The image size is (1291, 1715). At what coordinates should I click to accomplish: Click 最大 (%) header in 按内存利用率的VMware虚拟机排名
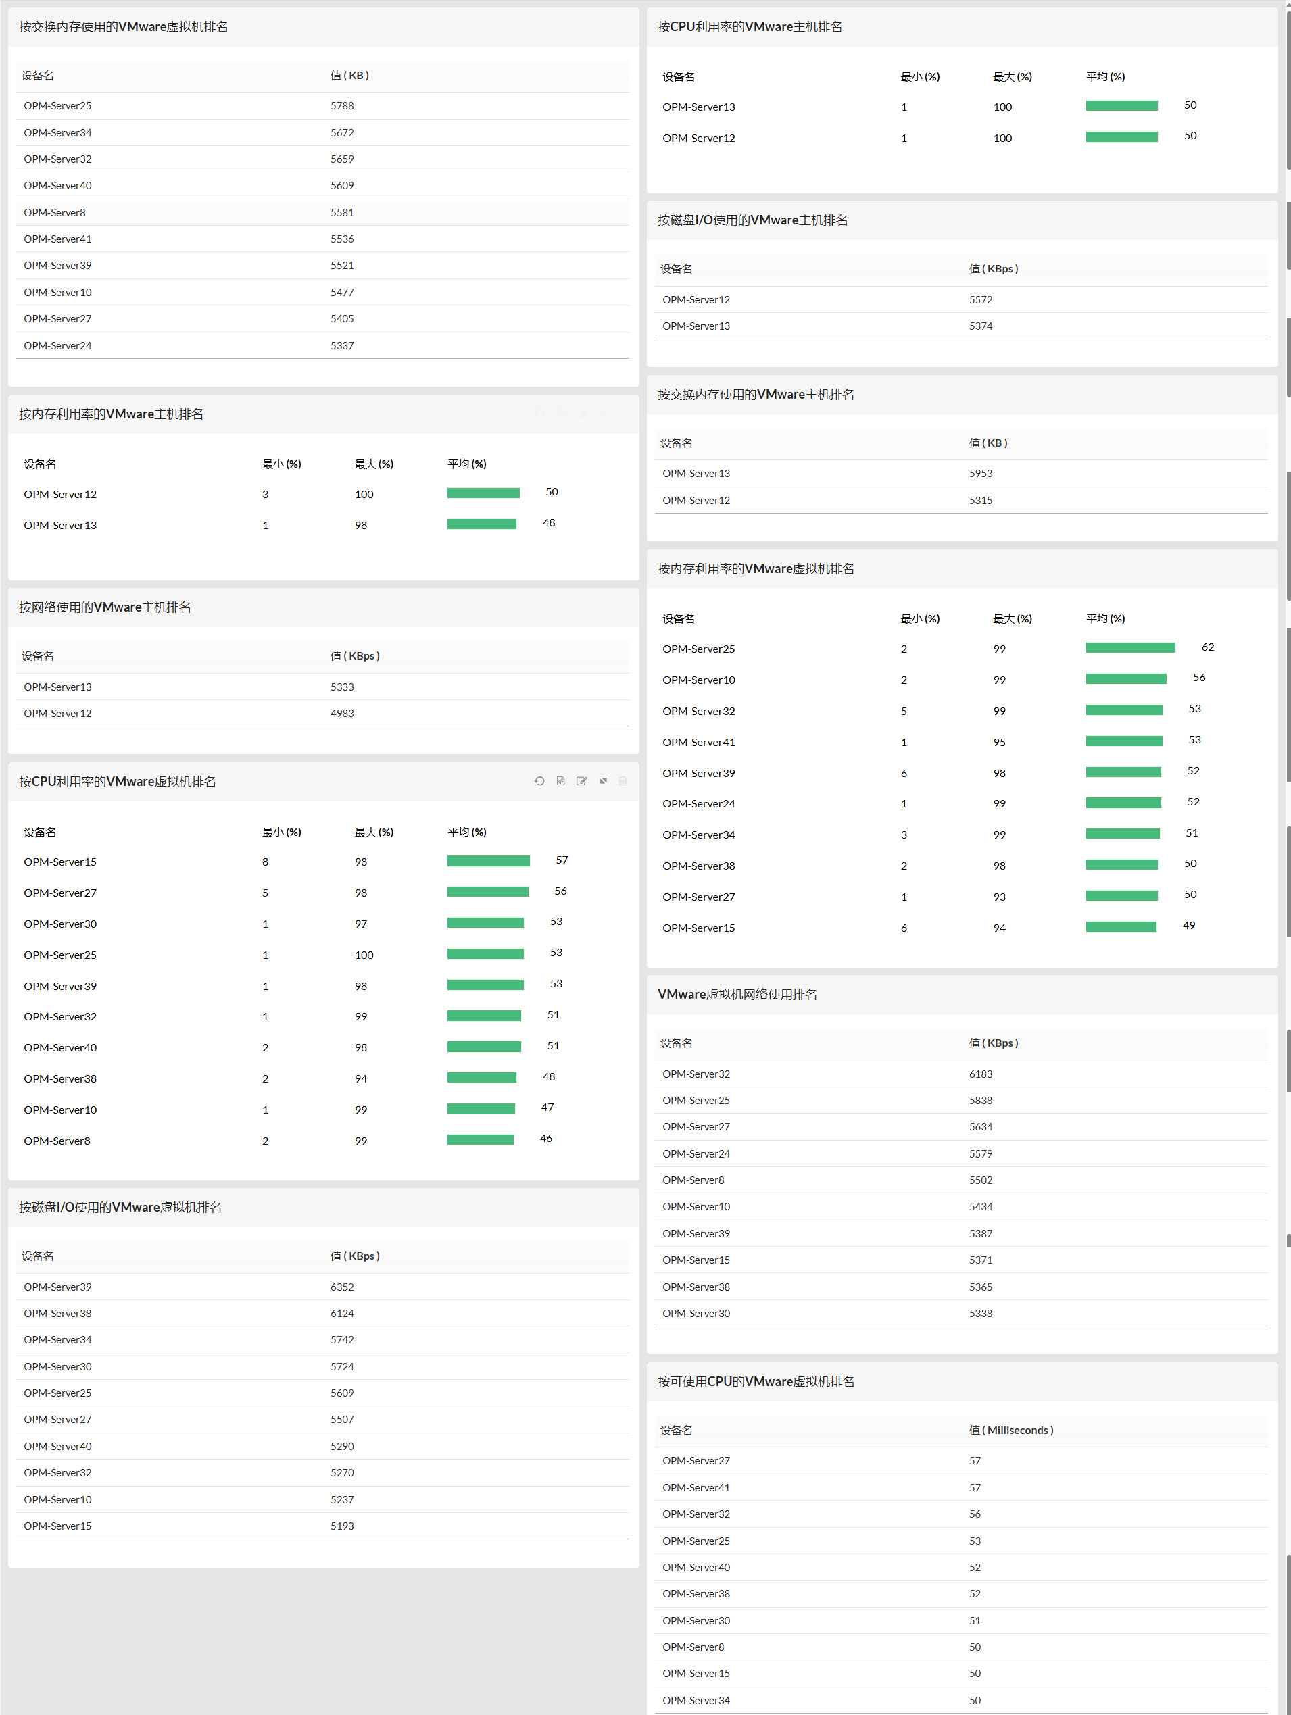(1012, 618)
